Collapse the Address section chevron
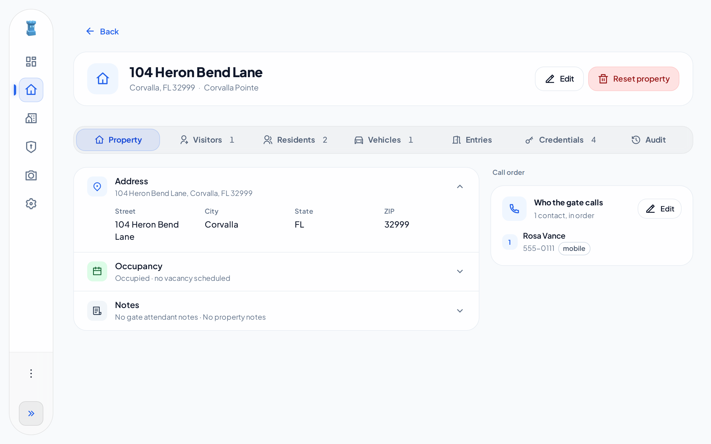Screen dimensions: 711x444 (460, 186)
